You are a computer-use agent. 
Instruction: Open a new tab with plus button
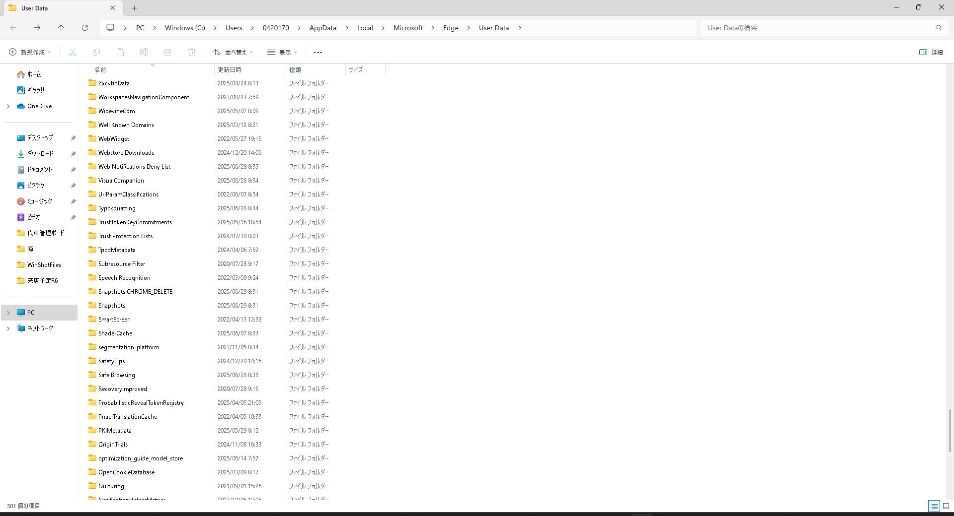click(134, 8)
